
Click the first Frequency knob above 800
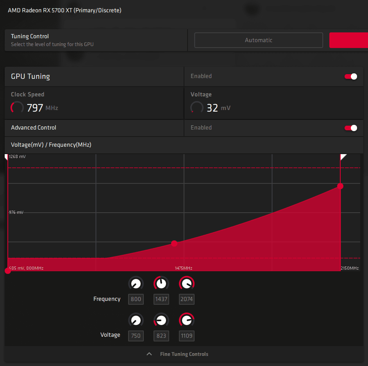[136, 284]
